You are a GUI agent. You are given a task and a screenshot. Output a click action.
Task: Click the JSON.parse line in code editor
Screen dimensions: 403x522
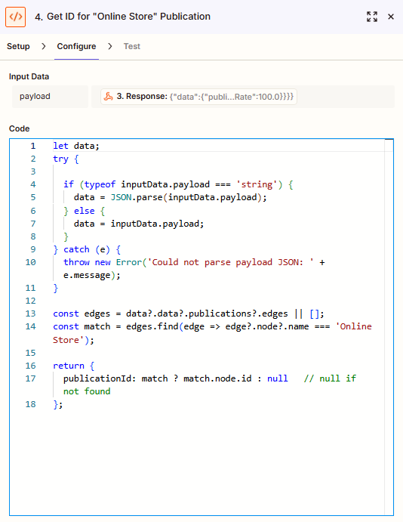point(171,197)
